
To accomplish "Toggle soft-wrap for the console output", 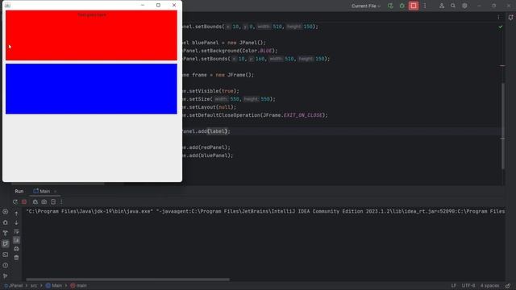I will (16, 231).
